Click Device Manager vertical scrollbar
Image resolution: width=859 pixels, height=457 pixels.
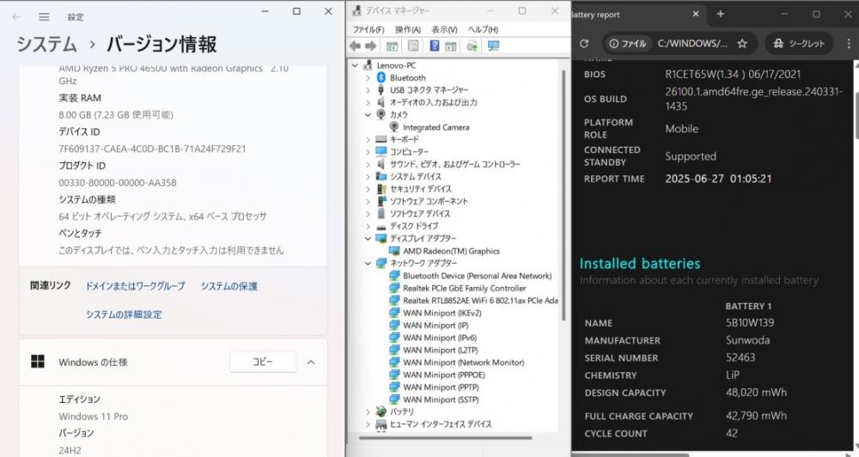coord(564,194)
